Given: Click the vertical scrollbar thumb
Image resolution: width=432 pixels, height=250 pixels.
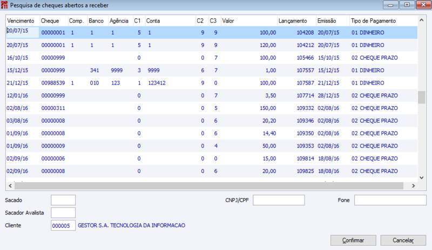Looking at the screenshot, I should coord(421,98).
